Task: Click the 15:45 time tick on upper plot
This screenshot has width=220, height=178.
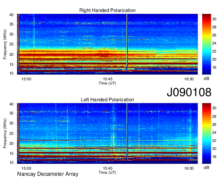Action: 108,79
